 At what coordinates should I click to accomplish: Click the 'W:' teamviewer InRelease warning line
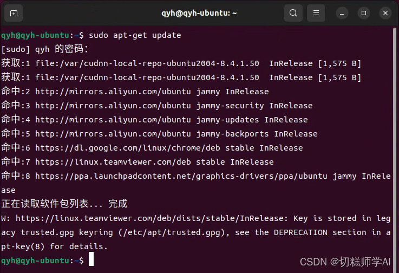[x=195, y=218]
